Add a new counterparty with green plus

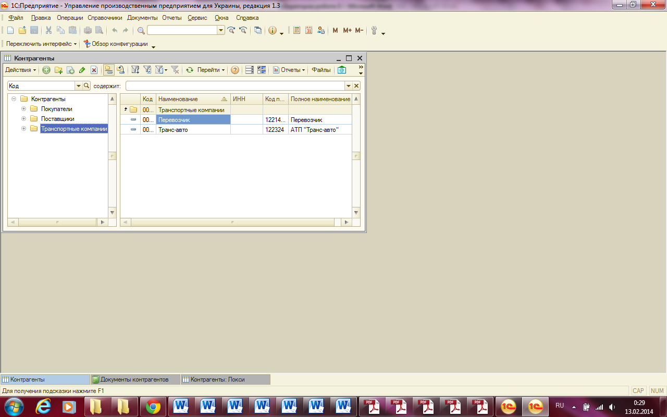point(46,70)
